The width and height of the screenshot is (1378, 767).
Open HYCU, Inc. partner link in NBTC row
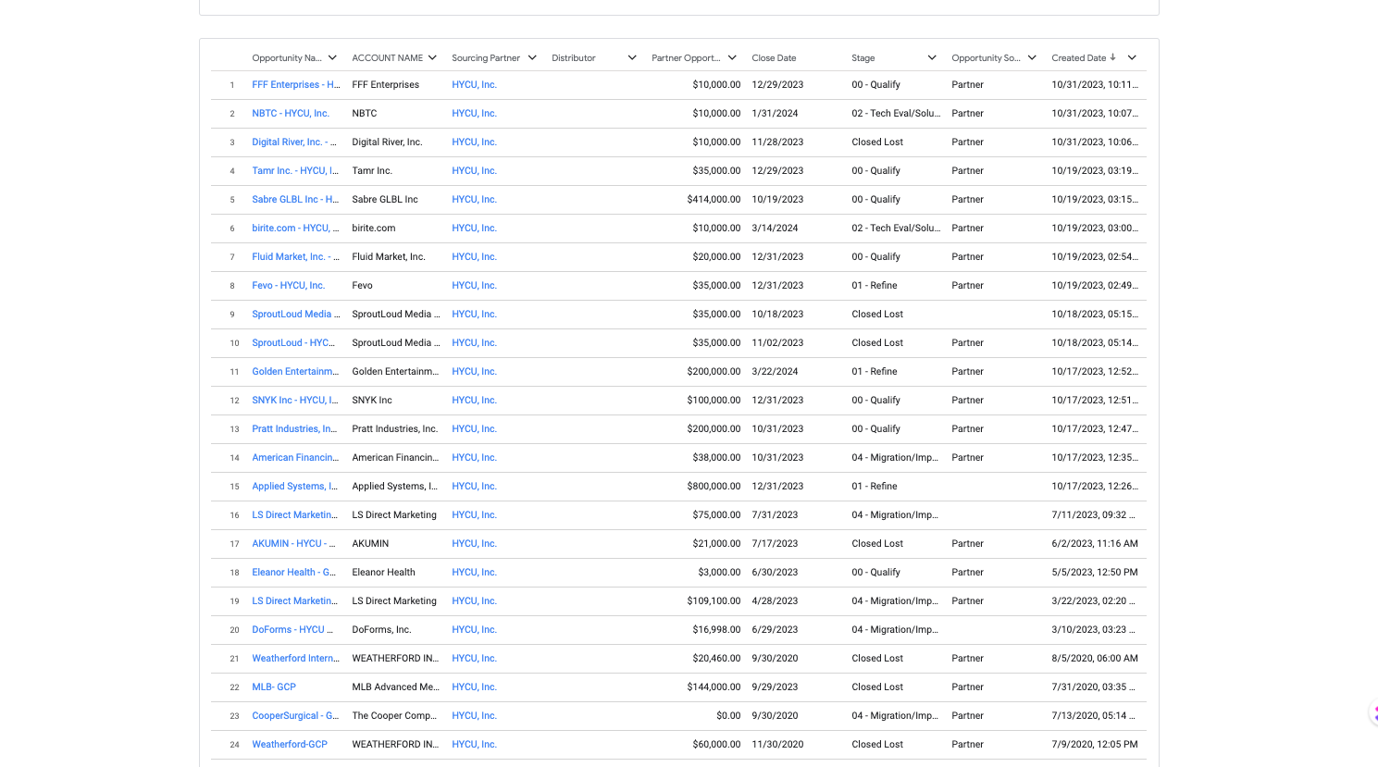coord(474,114)
